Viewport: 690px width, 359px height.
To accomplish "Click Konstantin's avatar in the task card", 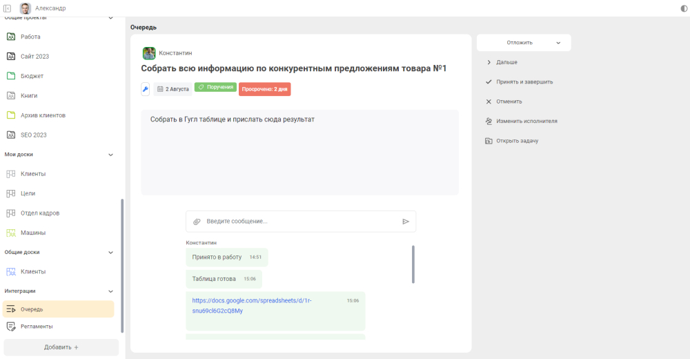I will point(149,53).
